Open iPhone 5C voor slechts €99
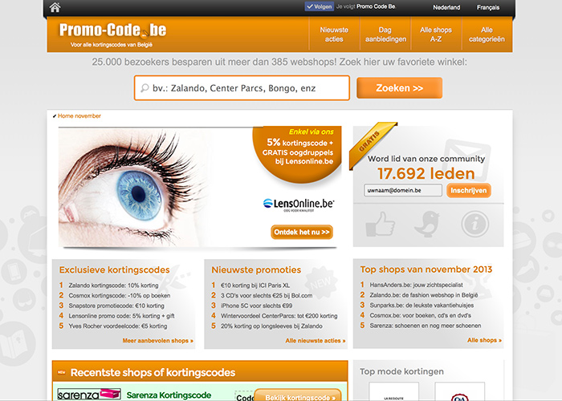The width and height of the screenshot is (562, 401). tap(256, 306)
